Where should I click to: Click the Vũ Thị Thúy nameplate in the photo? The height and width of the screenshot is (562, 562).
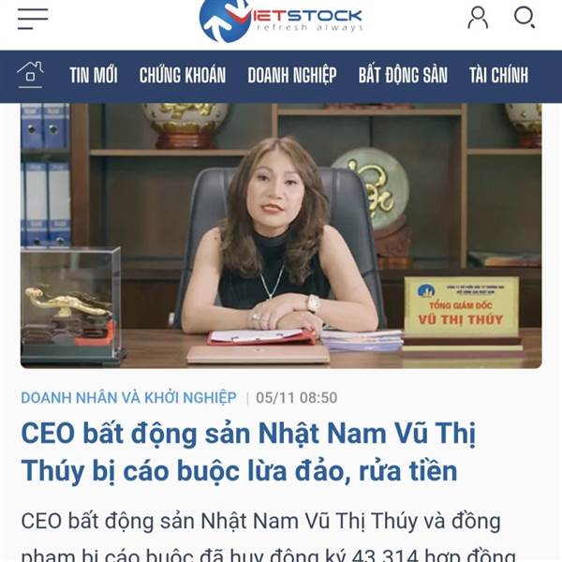coord(462,306)
